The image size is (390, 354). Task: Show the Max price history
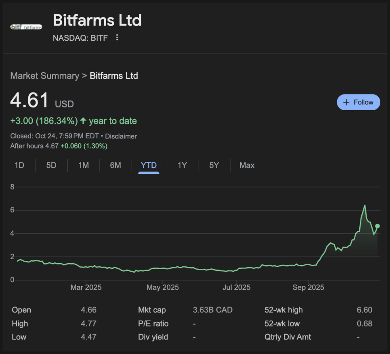[x=247, y=165]
